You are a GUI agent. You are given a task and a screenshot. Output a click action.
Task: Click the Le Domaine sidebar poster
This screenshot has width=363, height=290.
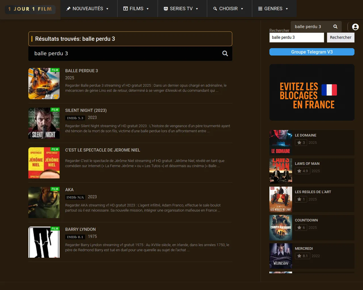pyautogui.click(x=281, y=143)
